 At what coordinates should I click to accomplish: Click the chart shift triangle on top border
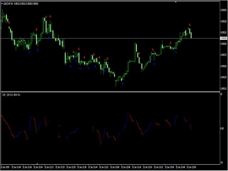pos(176,2)
